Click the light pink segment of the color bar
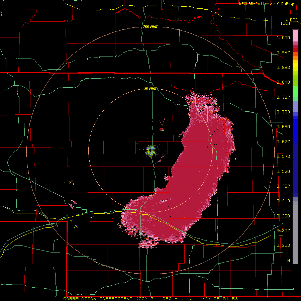 295,36
